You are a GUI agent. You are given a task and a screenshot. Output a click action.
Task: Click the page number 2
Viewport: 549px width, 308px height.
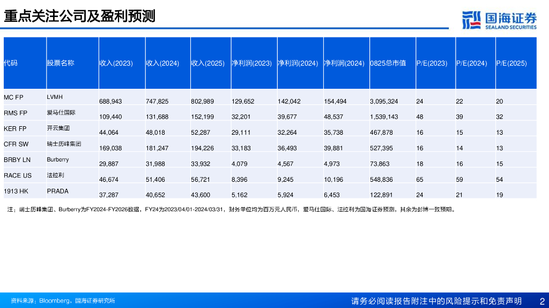[542, 301]
